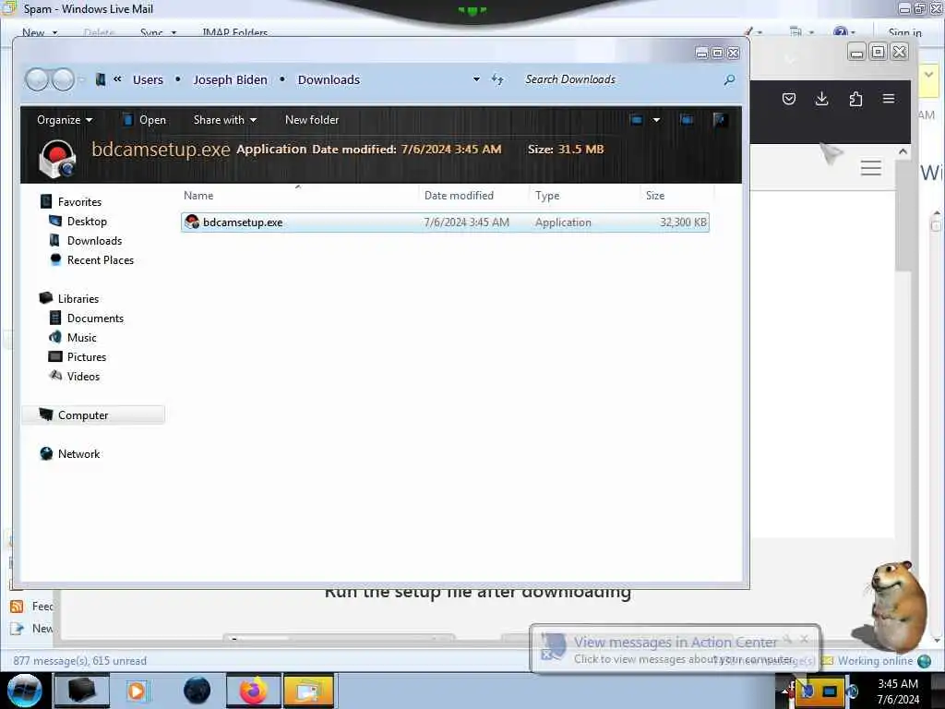This screenshot has height=709, width=945.
Task: Switch to Windows Live Mail on taskbar
Action: pyautogui.click(x=308, y=691)
